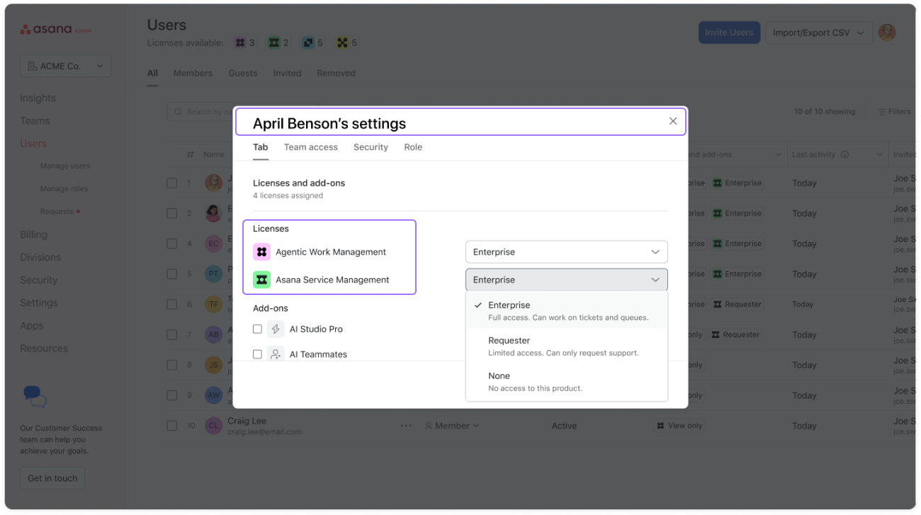Image resolution: width=921 pixels, height=515 pixels.
Task: Click the TF avatar in row 6
Action: 213,304
